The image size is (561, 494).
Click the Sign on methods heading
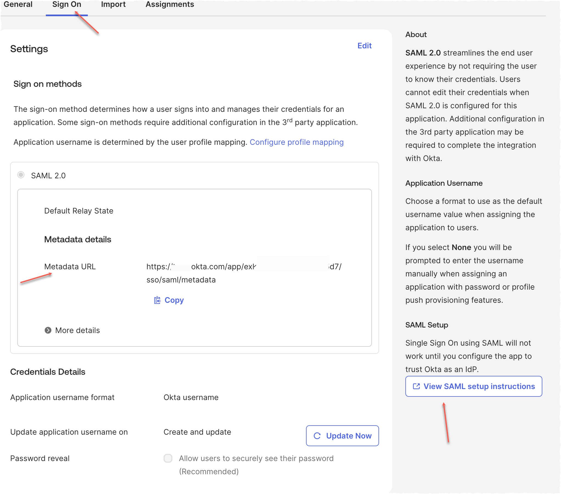pos(47,84)
